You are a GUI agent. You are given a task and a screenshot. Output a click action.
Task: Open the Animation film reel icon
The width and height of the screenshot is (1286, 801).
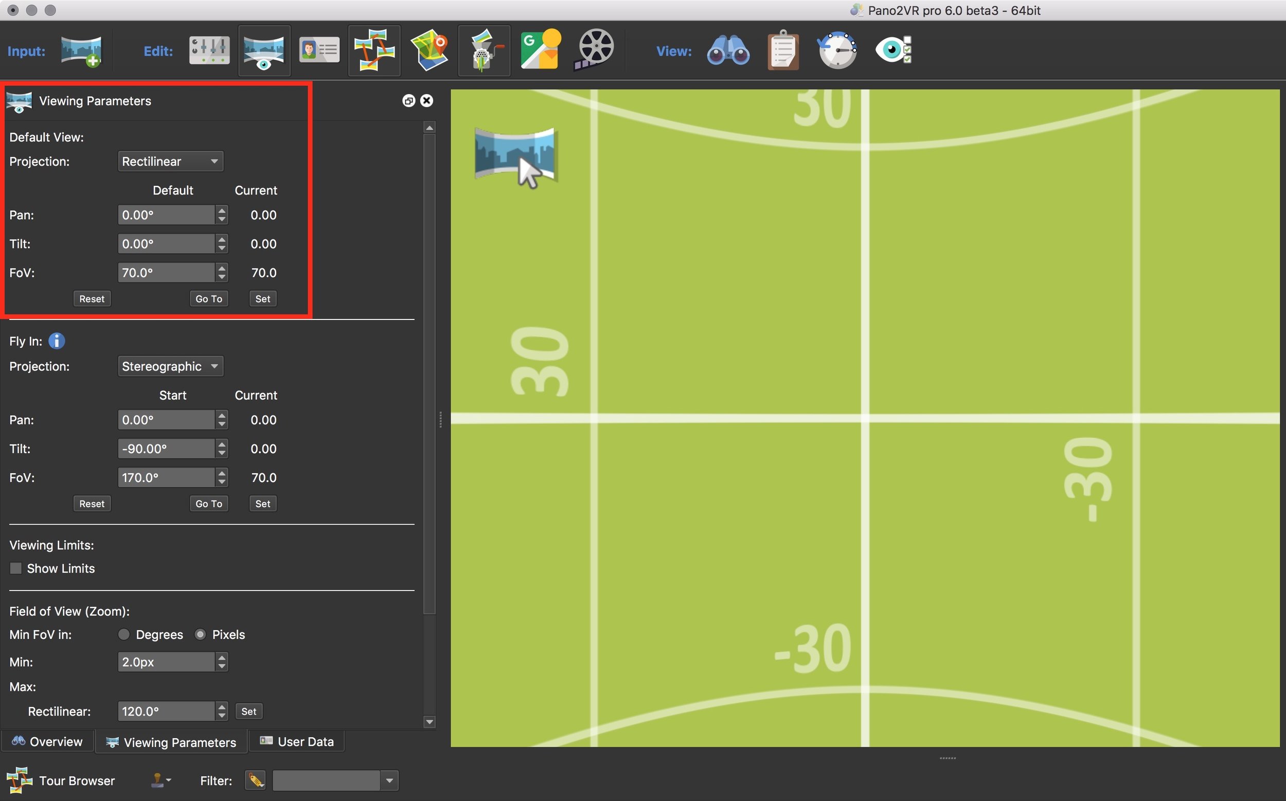tap(594, 50)
